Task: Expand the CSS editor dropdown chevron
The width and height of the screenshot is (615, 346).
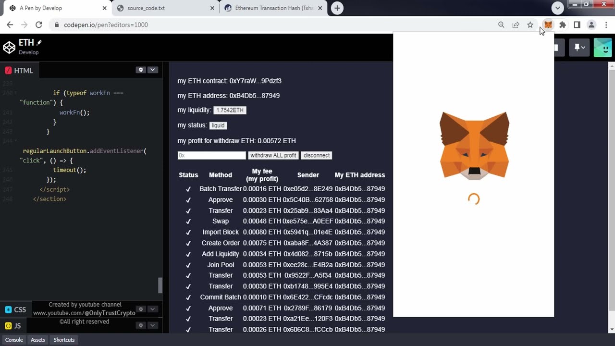Action: coord(152,309)
